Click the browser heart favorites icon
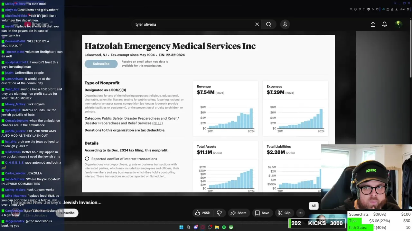 coord(377,9)
